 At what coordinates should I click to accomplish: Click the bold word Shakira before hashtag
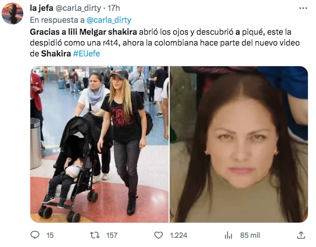coord(56,54)
